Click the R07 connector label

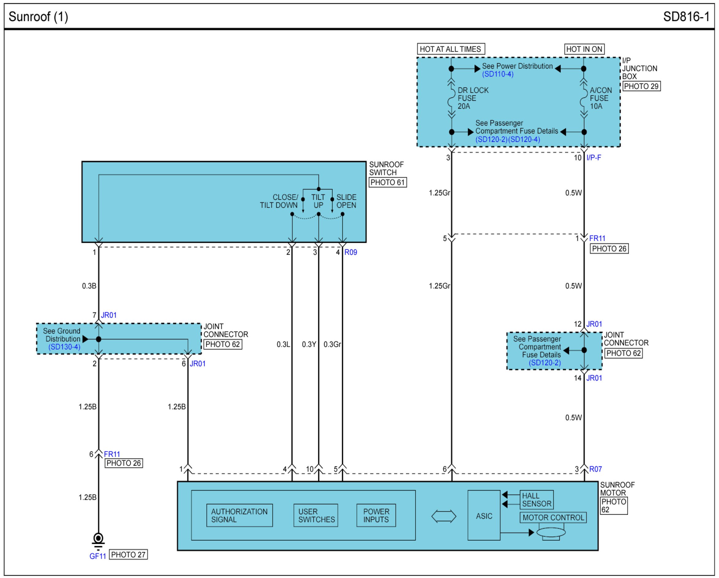tap(595, 469)
